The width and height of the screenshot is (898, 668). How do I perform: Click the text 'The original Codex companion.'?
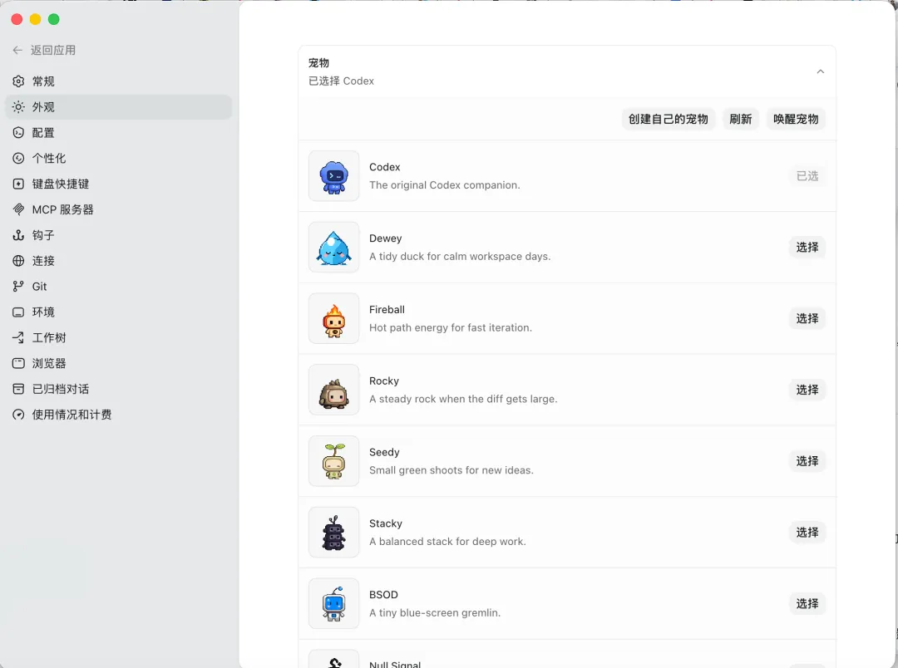[x=444, y=185]
